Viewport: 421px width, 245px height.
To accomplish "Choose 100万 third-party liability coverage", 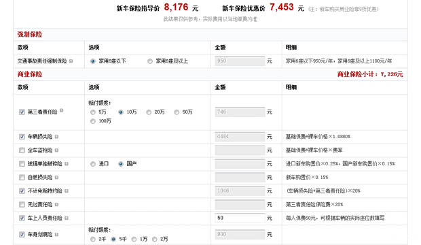I will coord(93,121).
